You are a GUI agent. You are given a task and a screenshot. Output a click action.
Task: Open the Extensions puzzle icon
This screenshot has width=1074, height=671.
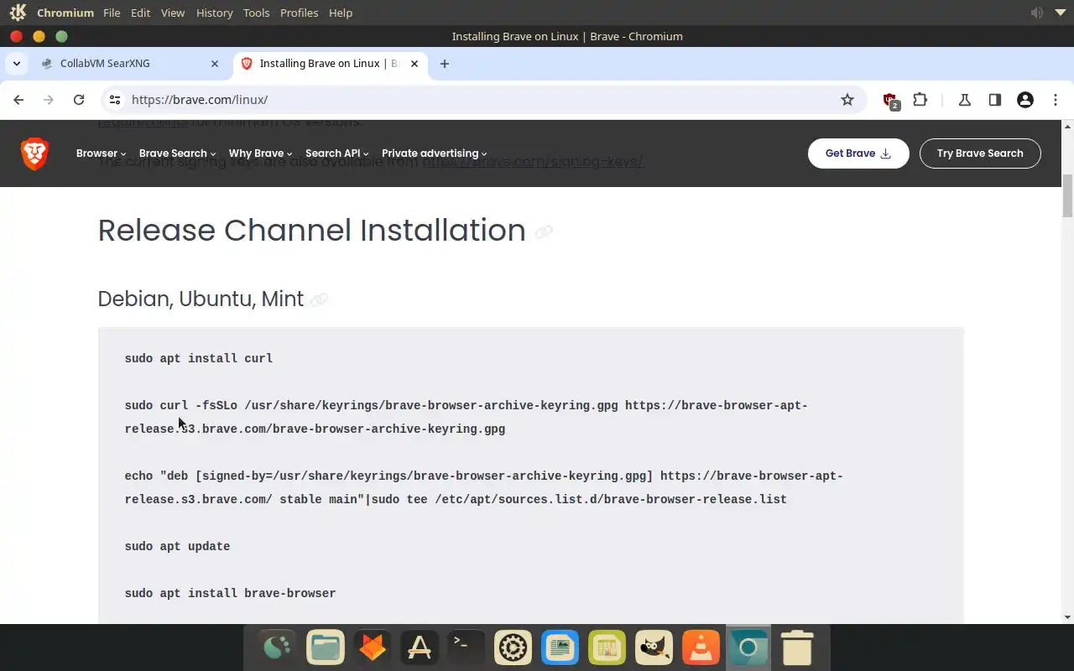(x=920, y=100)
